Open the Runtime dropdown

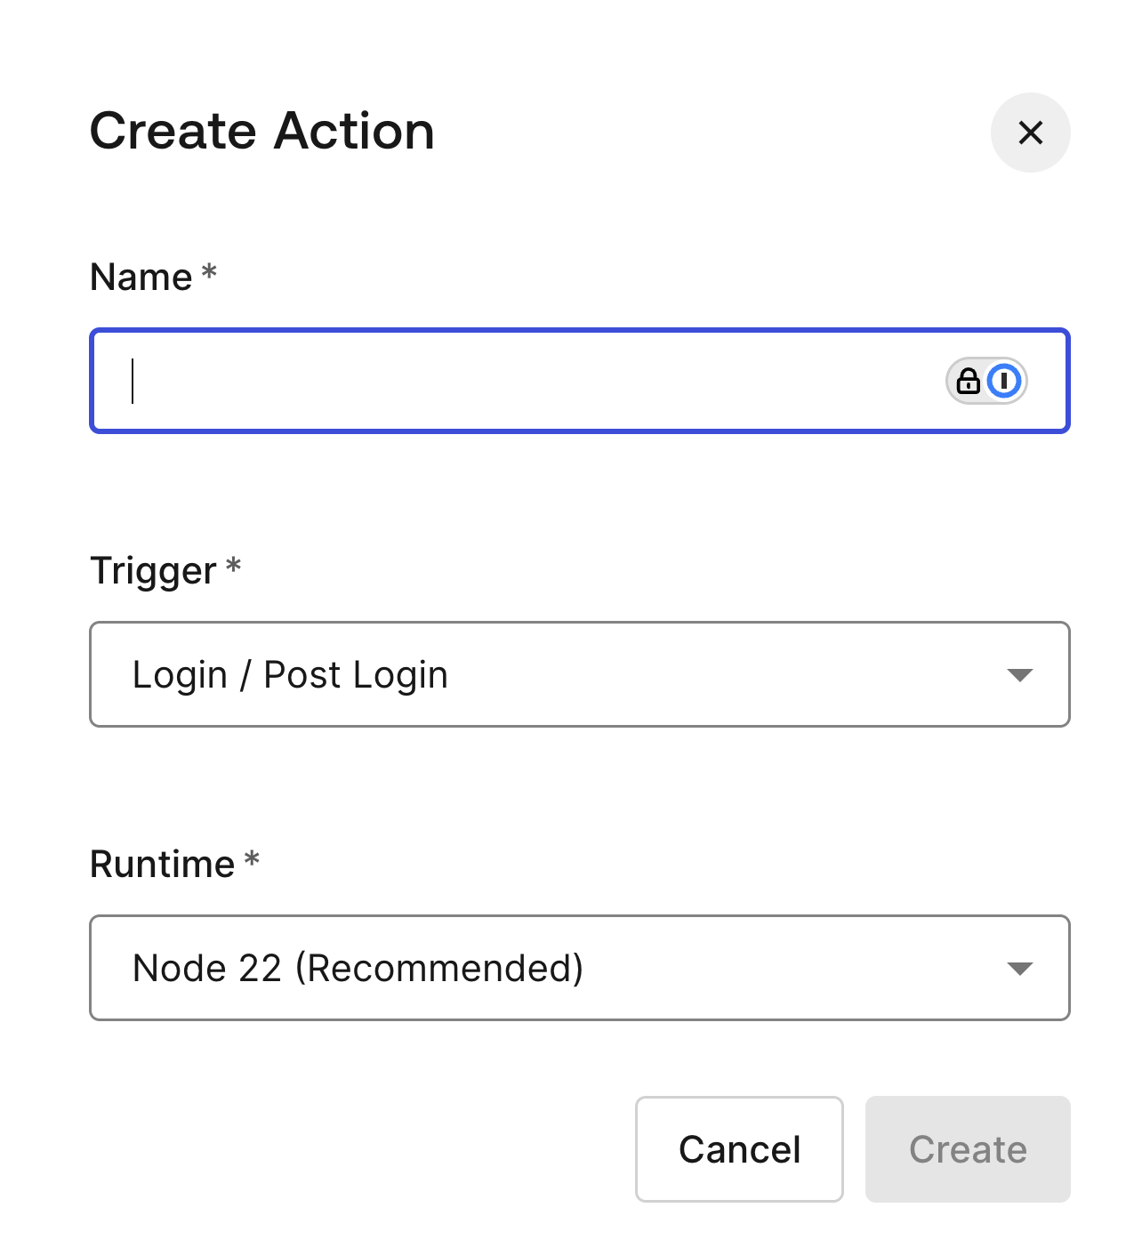[x=579, y=968]
